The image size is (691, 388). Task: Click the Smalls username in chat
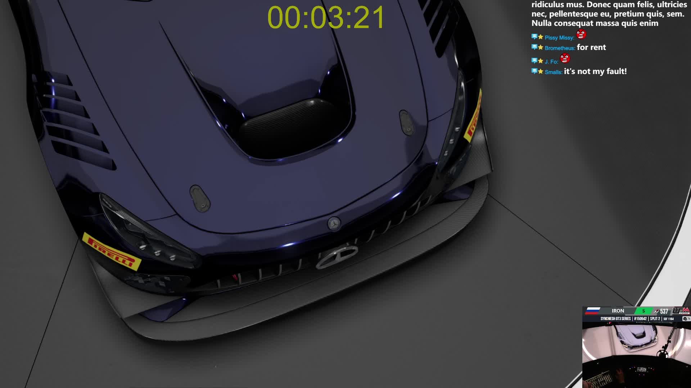pyautogui.click(x=553, y=72)
